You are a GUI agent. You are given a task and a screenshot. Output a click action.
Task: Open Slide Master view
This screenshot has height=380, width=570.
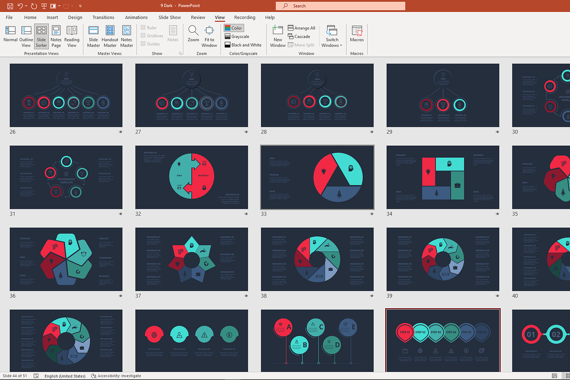pos(94,36)
